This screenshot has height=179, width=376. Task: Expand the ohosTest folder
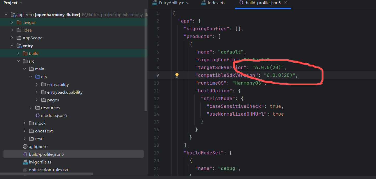click(25, 131)
